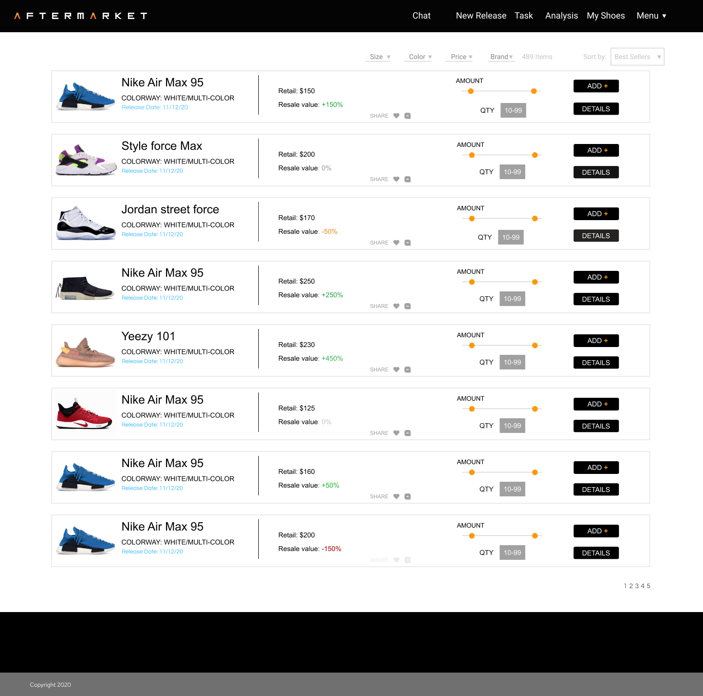Image resolution: width=703 pixels, height=696 pixels.
Task: Click the comment icon for Jordan street force
Action: [x=408, y=243]
